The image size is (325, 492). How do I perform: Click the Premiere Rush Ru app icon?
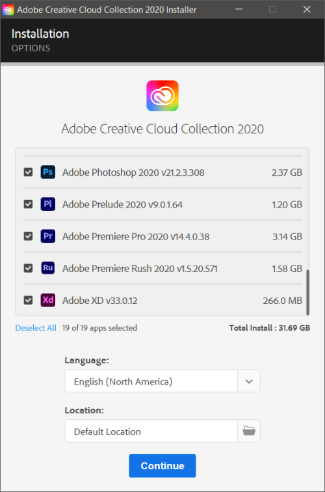pos(48,268)
